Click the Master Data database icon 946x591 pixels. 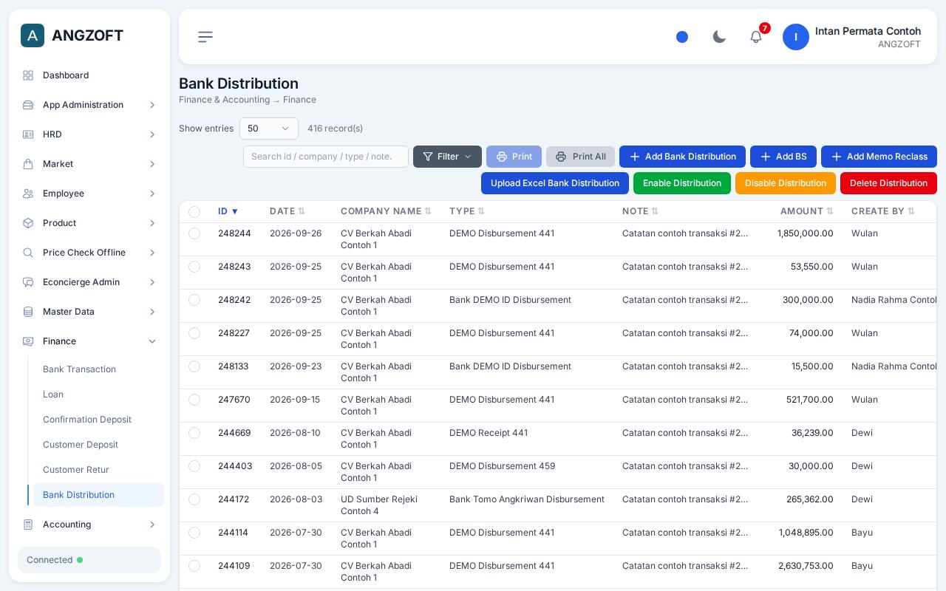[28, 312]
